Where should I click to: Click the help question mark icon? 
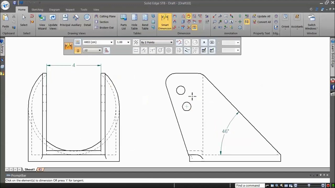(x=333, y=42)
